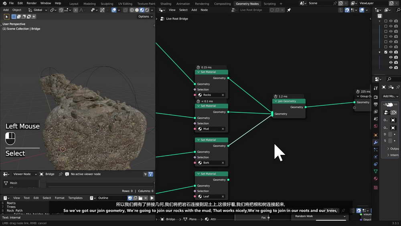Toggle fake user shield on Live Root Bridge
401x226 pixels.
coord(272,10)
